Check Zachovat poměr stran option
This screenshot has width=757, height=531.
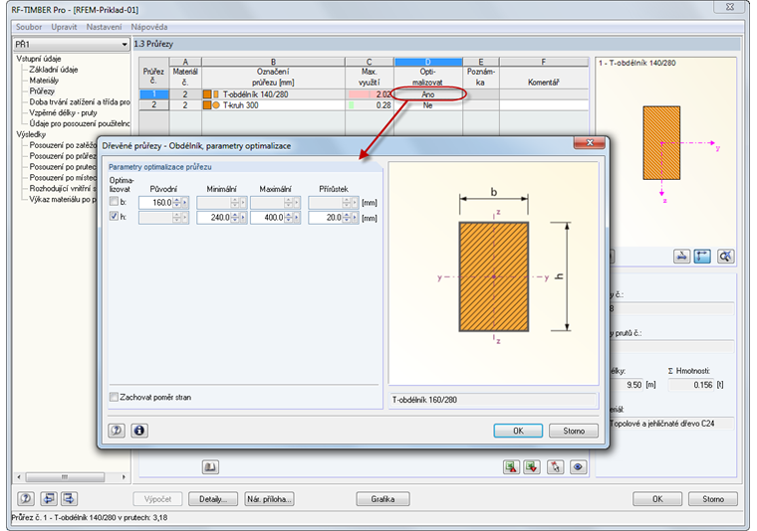click(x=114, y=397)
